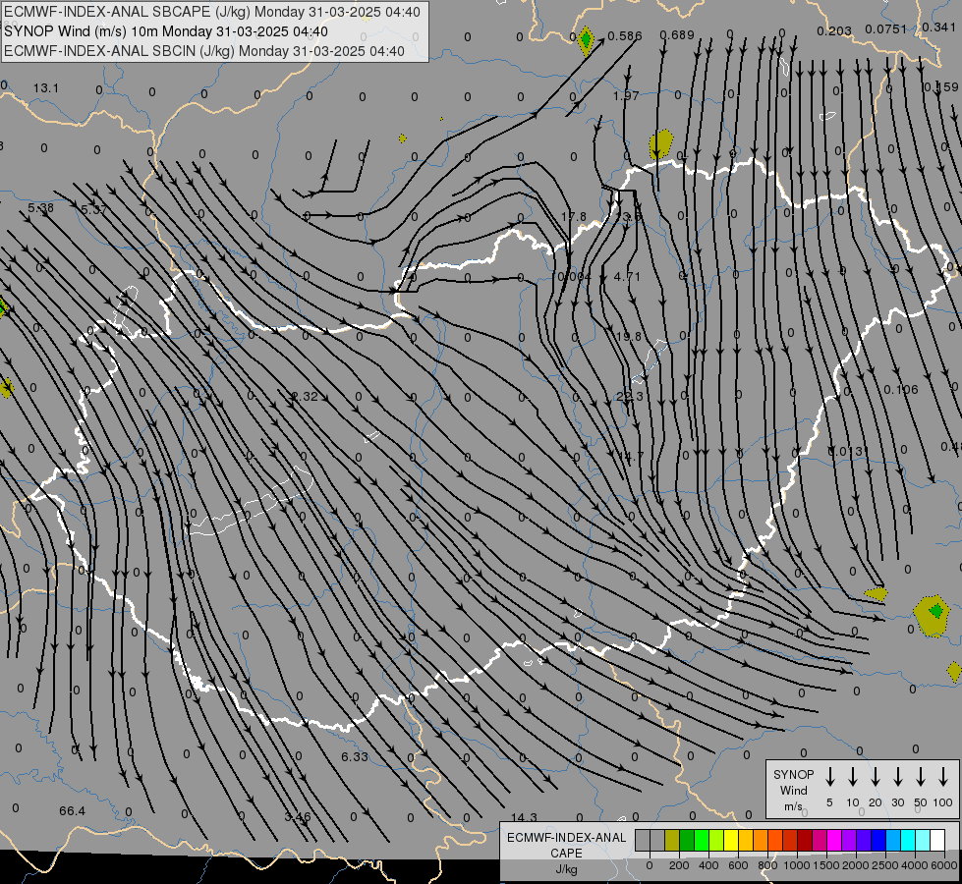Image resolution: width=962 pixels, height=884 pixels.
Task: Pick the magenta swatch in CAPE legend
Action: (834, 840)
